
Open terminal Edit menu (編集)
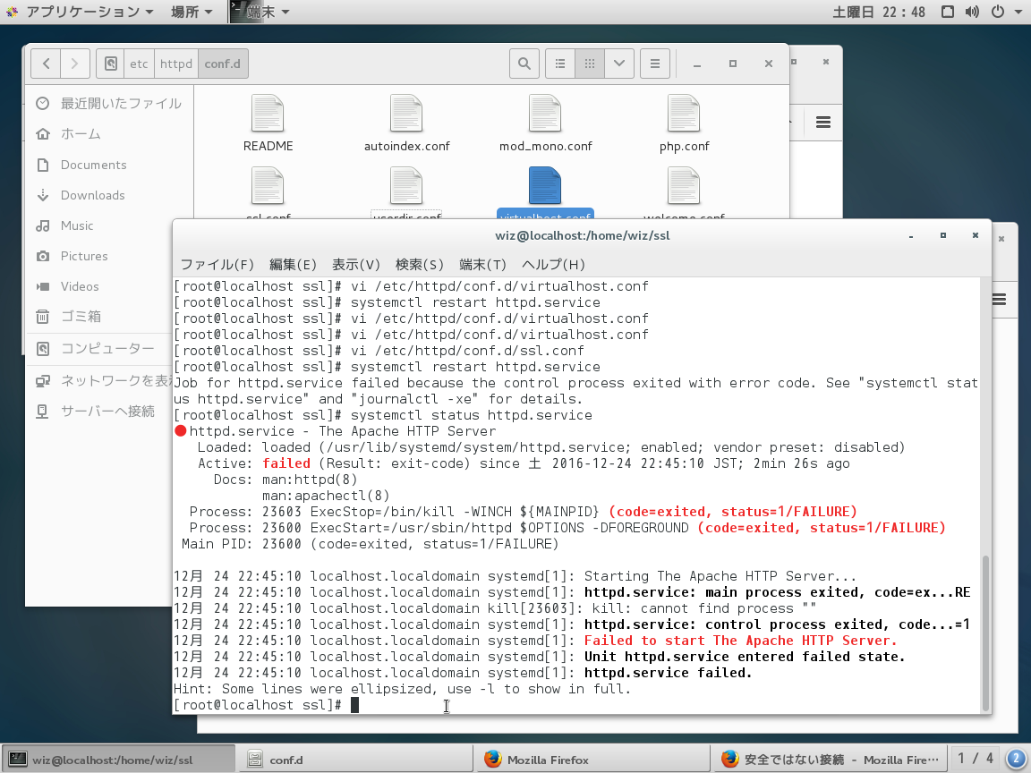point(293,264)
